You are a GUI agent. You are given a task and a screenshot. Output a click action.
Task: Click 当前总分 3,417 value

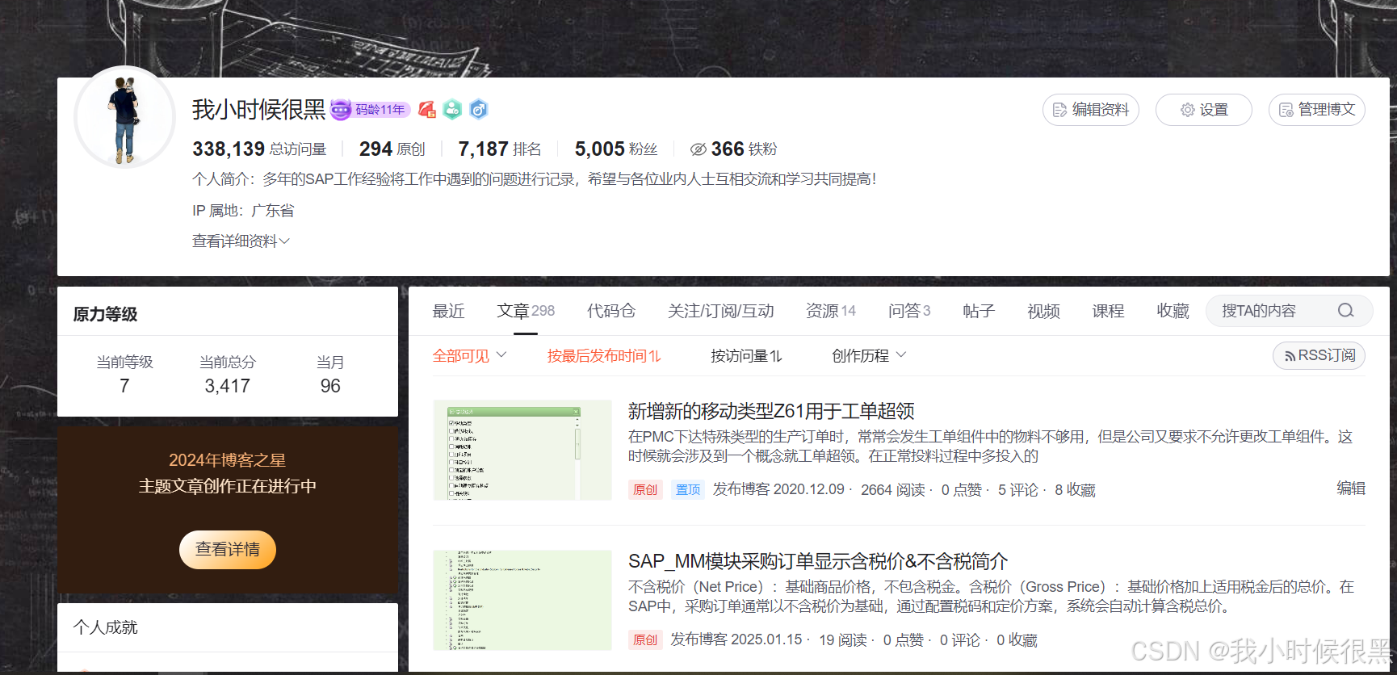coord(228,386)
